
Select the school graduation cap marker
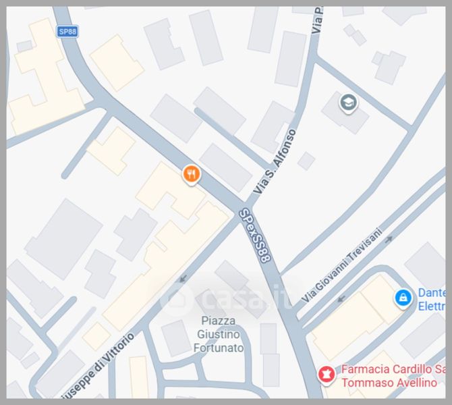(x=349, y=103)
